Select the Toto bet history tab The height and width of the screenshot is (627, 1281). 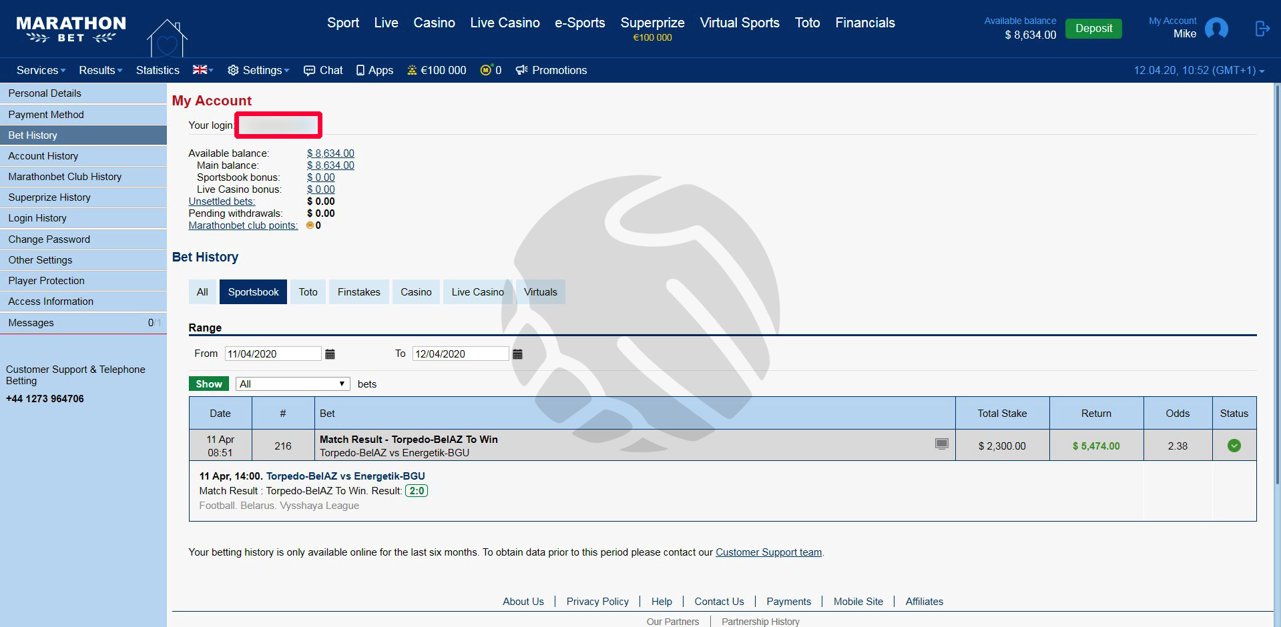tap(308, 292)
